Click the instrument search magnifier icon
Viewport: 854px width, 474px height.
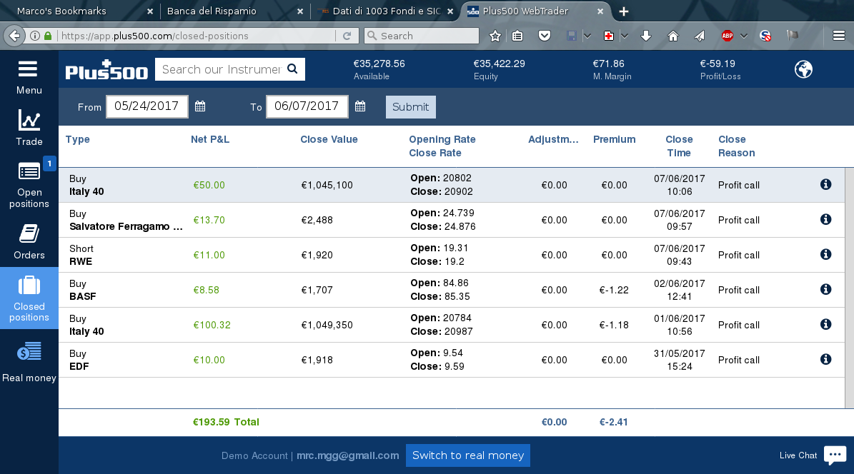tap(292, 69)
